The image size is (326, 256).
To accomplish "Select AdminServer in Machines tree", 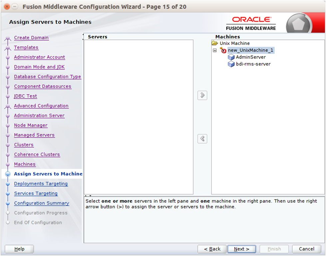I will (251, 57).
